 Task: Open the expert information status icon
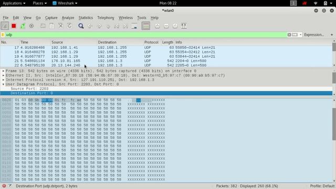click(4, 186)
